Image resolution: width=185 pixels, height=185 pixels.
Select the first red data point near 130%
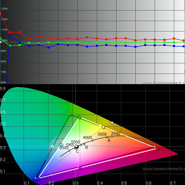pyautogui.click(x=1, y=13)
